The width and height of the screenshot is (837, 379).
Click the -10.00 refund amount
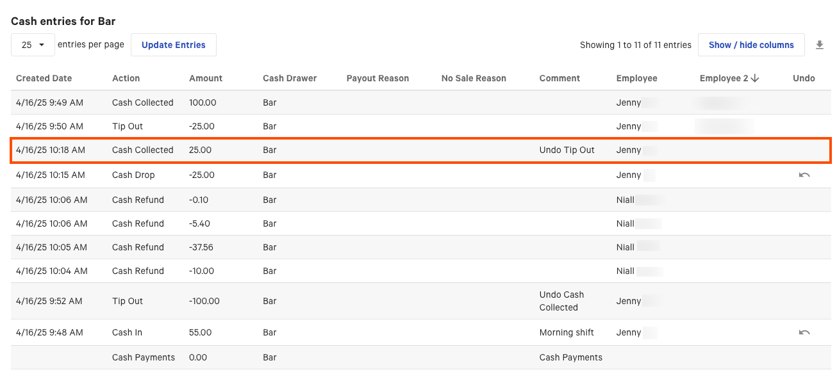tap(202, 271)
